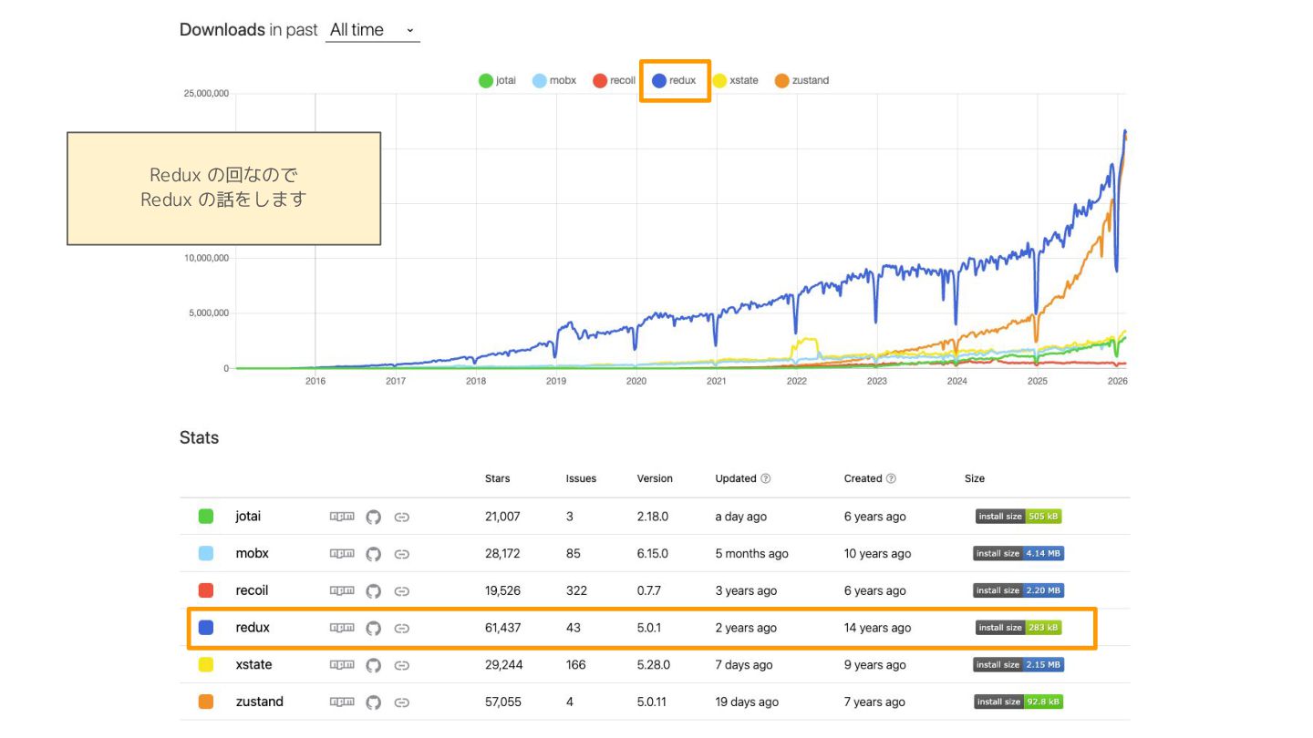Toggle the jotai series in chart legend
This screenshot has height=738, width=1313.
[497, 80]
